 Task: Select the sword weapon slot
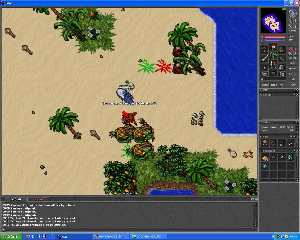[265, 59]
